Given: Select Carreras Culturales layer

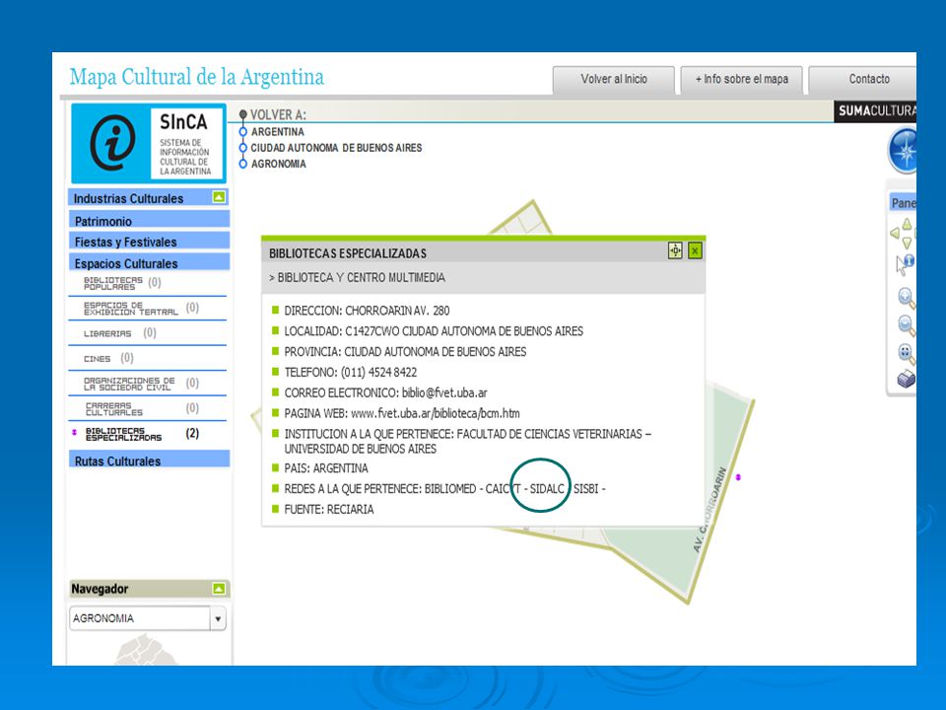Looking at the screenshot, I should tap(114, 408).
